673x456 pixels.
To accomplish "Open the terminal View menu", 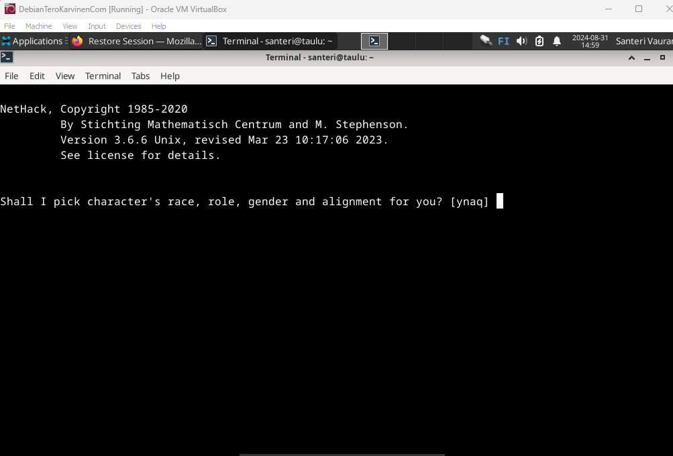I will (65, 76).
